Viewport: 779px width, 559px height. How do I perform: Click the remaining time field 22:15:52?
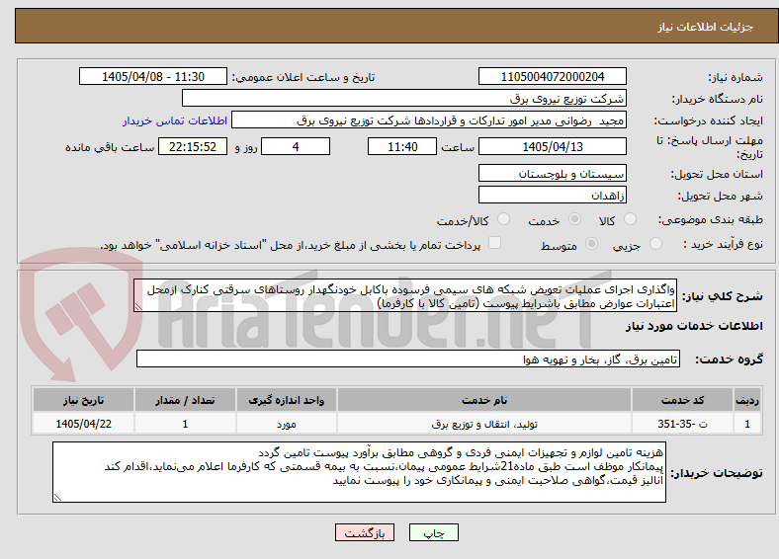pos(193,146)
